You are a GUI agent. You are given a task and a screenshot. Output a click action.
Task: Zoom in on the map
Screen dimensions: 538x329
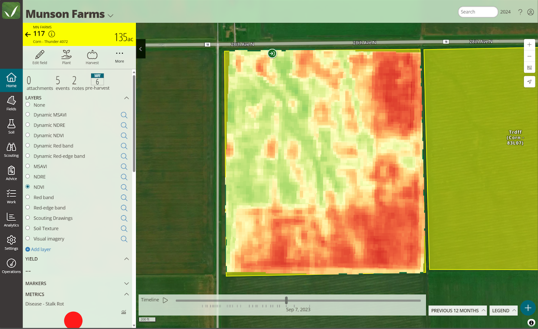529,45
